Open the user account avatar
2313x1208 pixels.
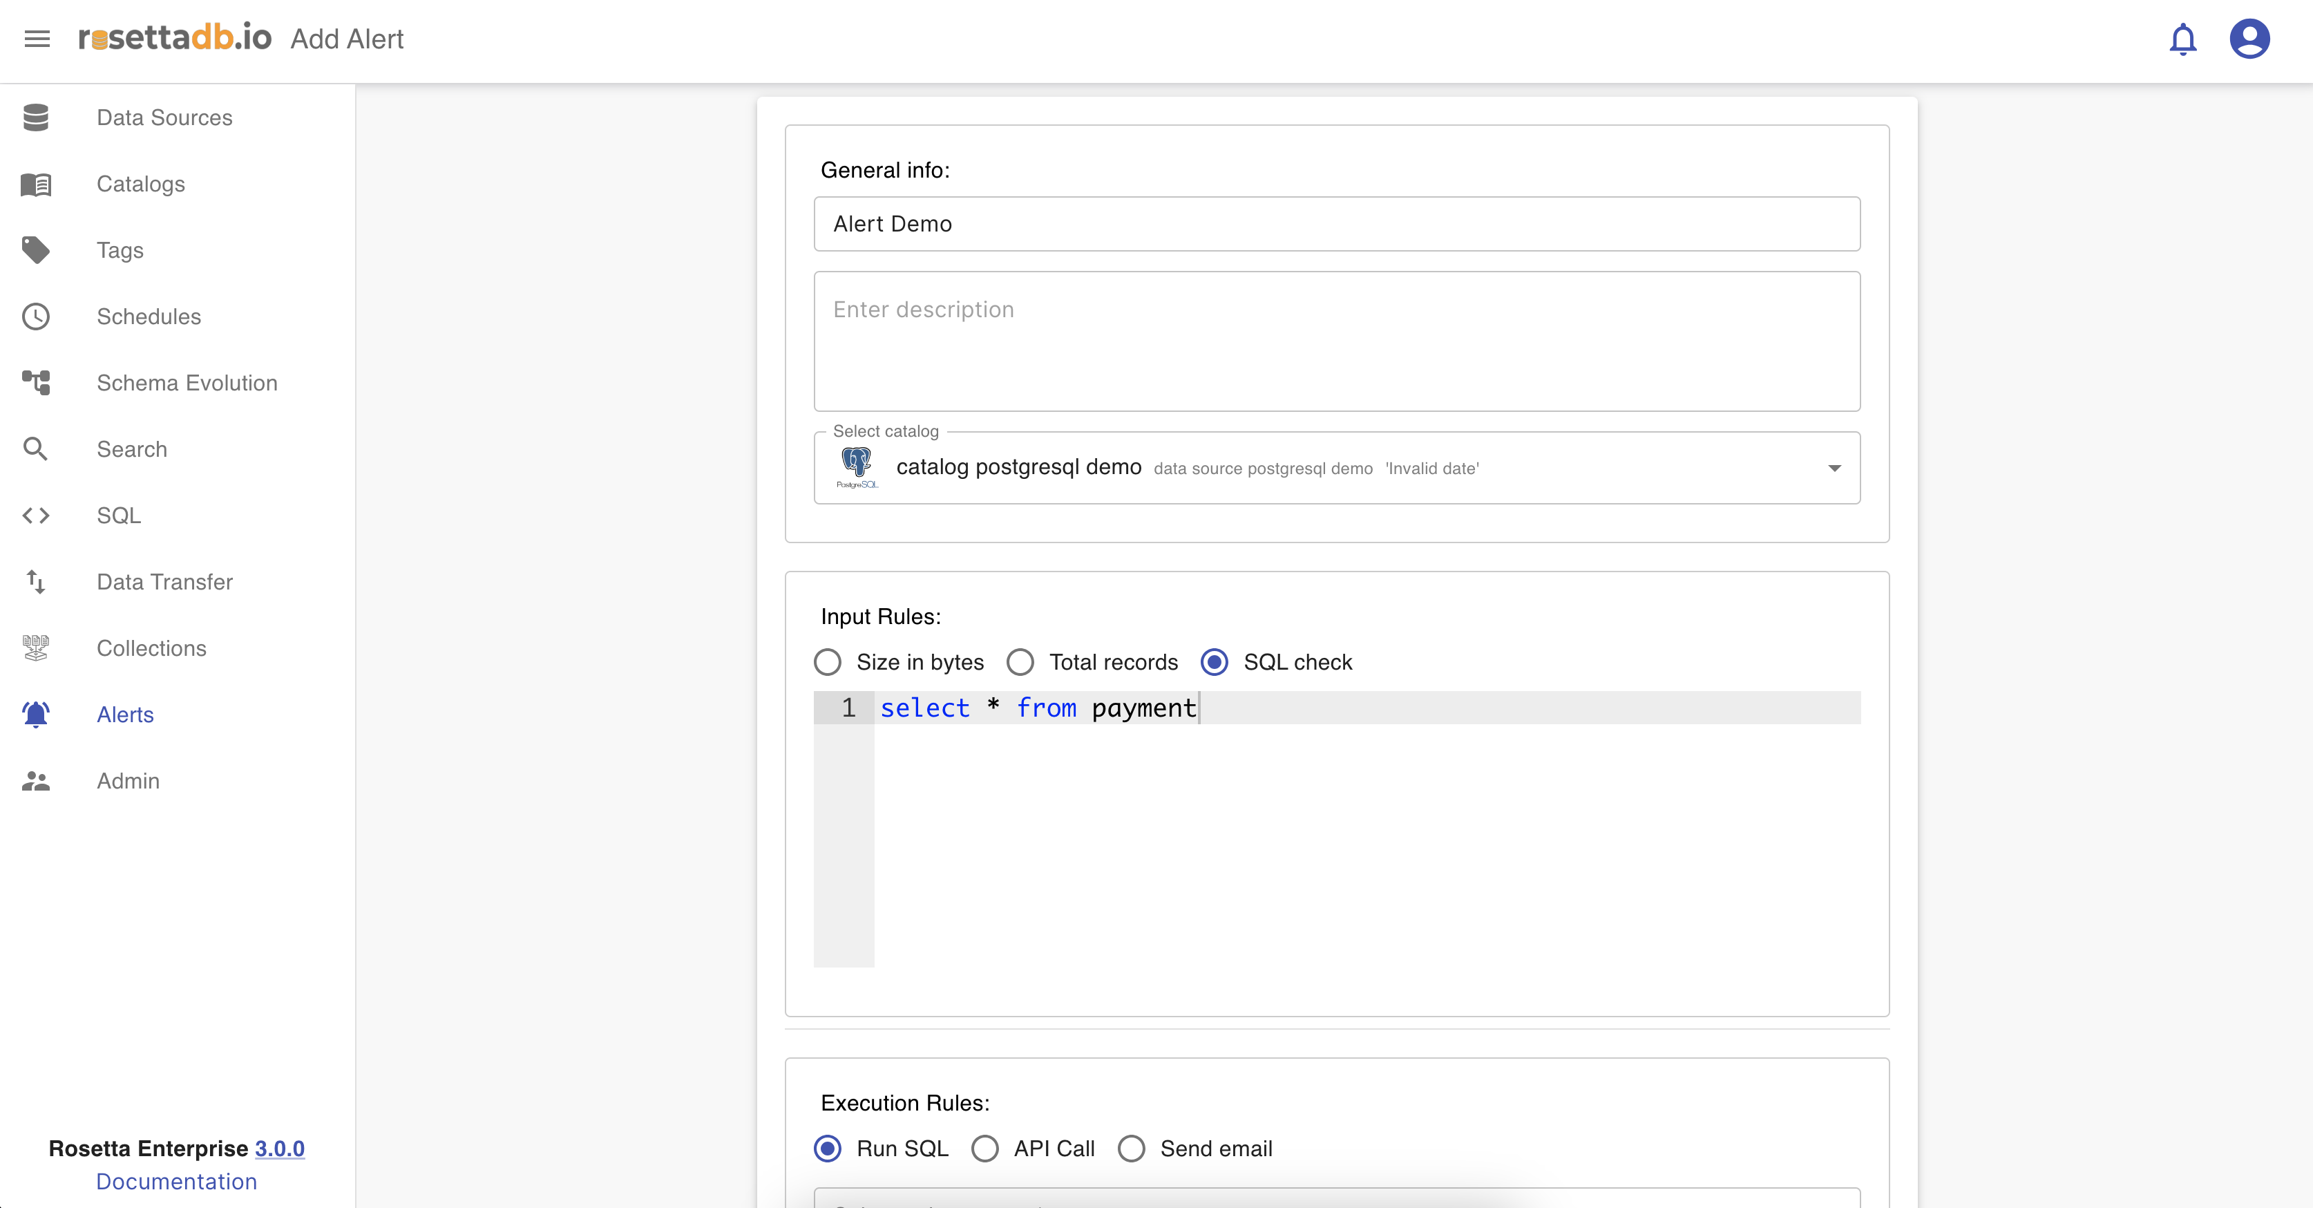tap(2249, 39)
